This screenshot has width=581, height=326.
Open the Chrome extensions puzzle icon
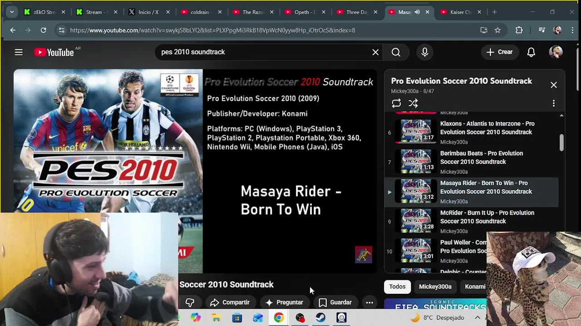[519, 30]
